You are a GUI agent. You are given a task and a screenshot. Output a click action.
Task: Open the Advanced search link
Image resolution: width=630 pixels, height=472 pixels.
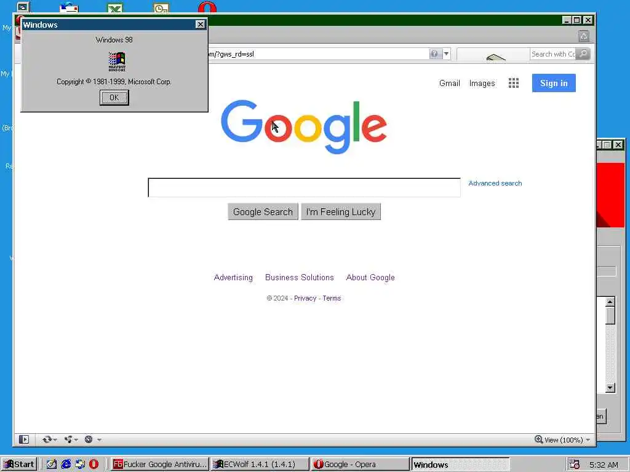(x=495, y=183)
